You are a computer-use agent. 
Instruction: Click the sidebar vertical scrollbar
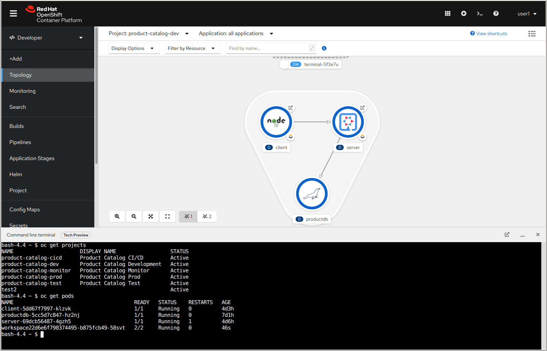[96, 96]
